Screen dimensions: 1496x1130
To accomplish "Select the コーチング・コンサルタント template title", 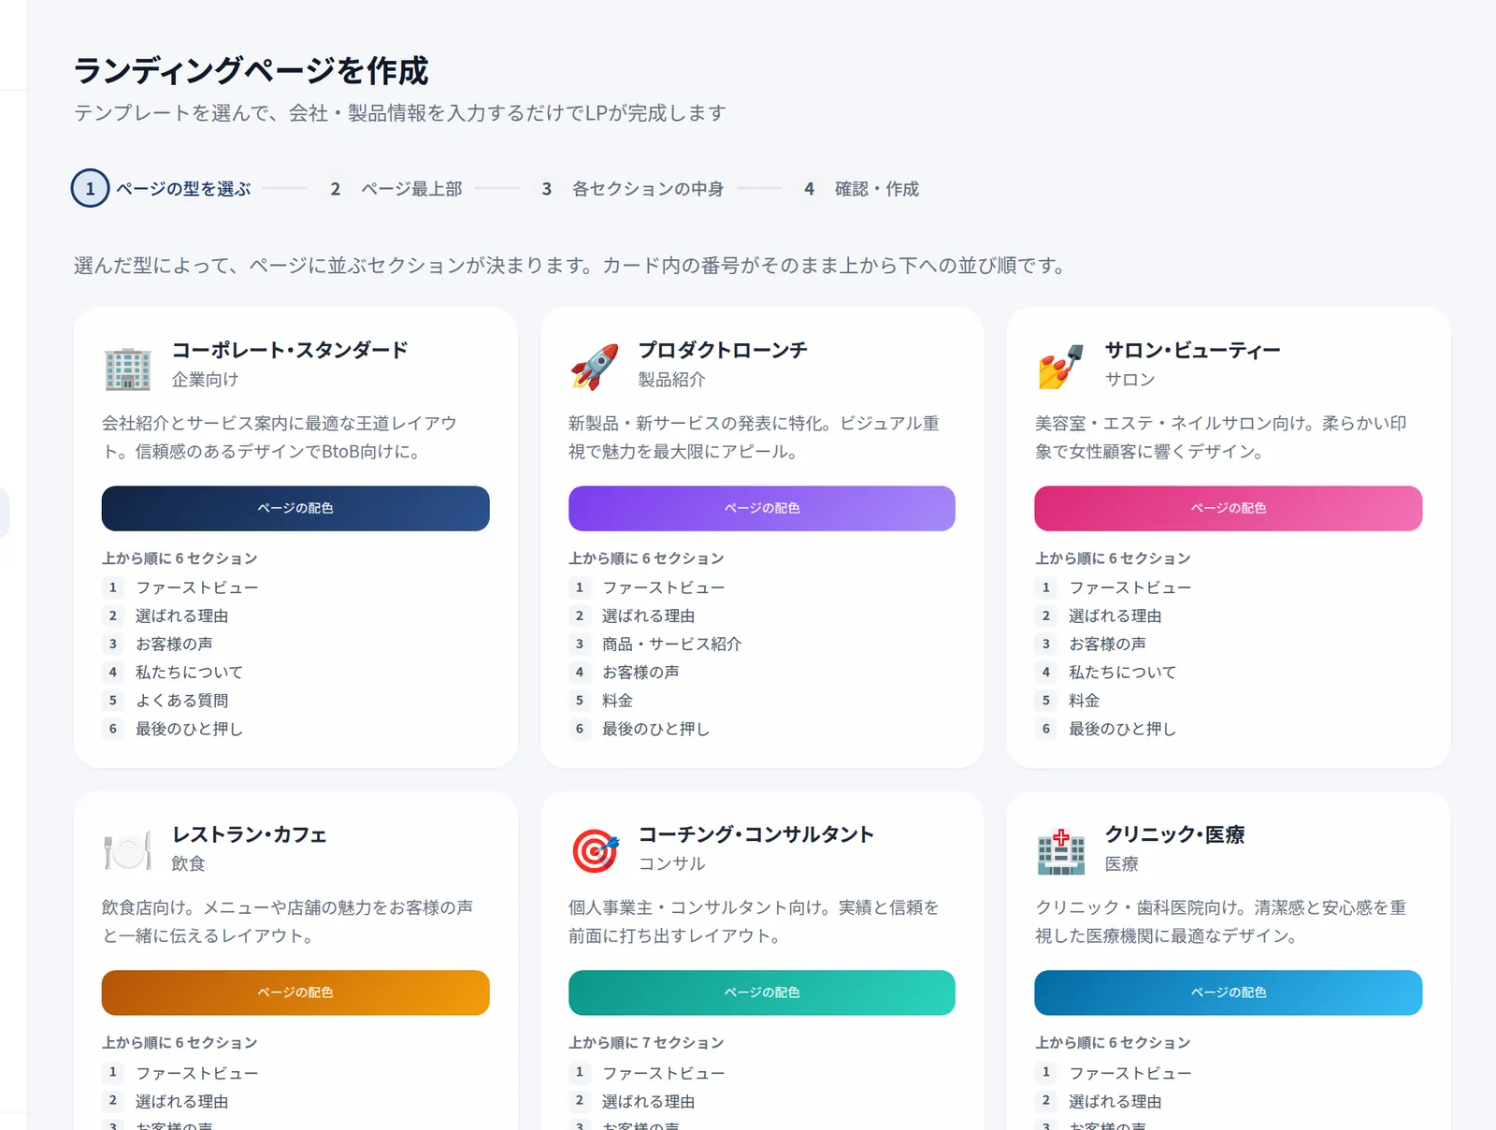I will 756,835.
